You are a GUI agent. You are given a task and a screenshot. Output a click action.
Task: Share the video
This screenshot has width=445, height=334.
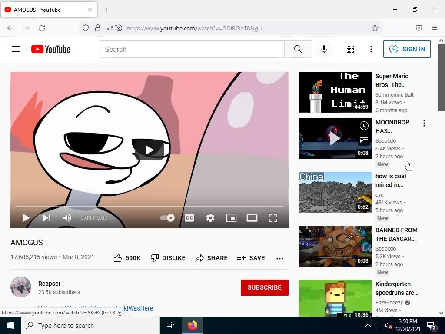tap(212, 258)
